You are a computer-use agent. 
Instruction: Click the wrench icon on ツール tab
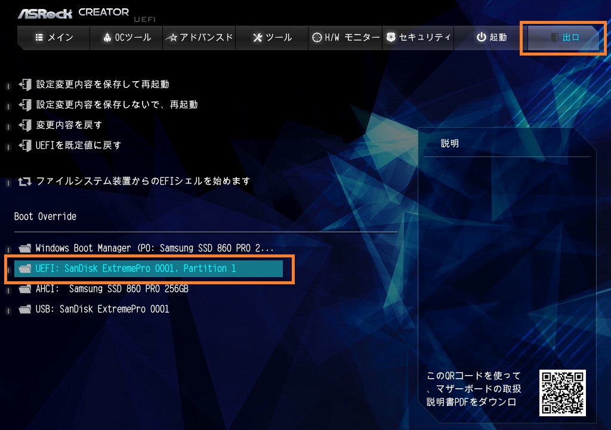click(258, 38)
